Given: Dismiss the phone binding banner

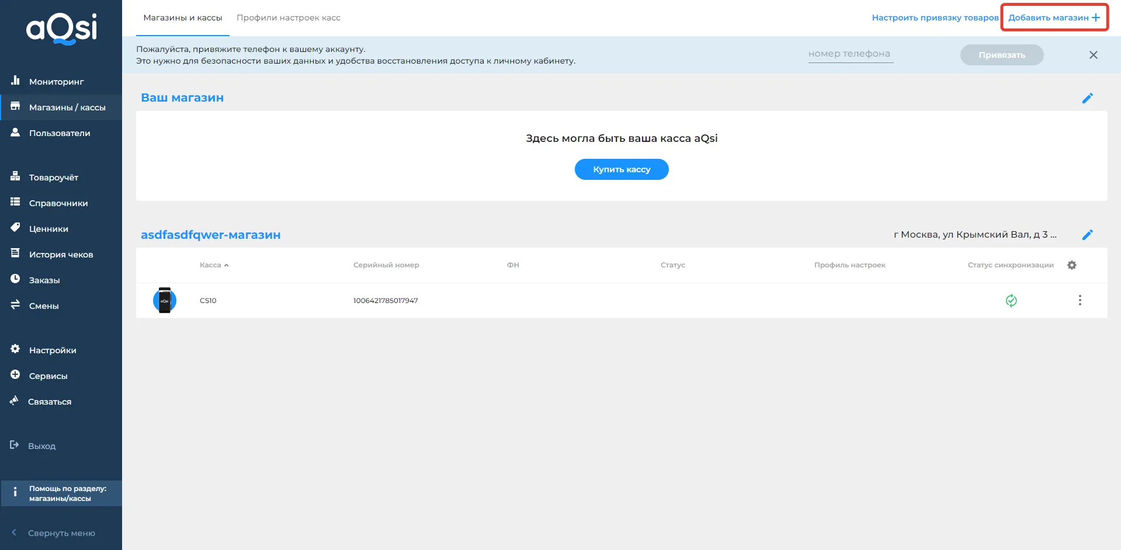Looking at the screenshot, I should pos(1093,55).
